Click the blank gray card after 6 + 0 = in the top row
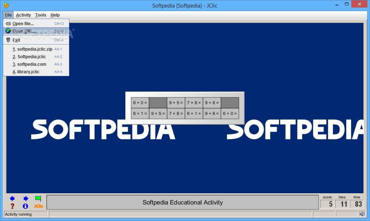 pyautogui.click(x=158, y=103)
